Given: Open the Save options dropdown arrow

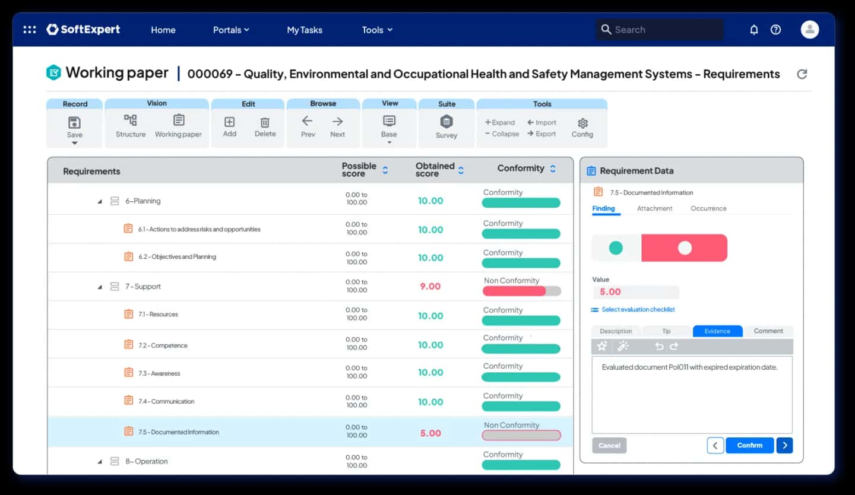Looking at the screenshot, I should click(x=75, y=143).
